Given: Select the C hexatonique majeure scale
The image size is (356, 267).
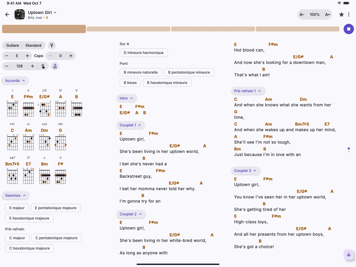Looking at the screenshot, I should point(30,248).
